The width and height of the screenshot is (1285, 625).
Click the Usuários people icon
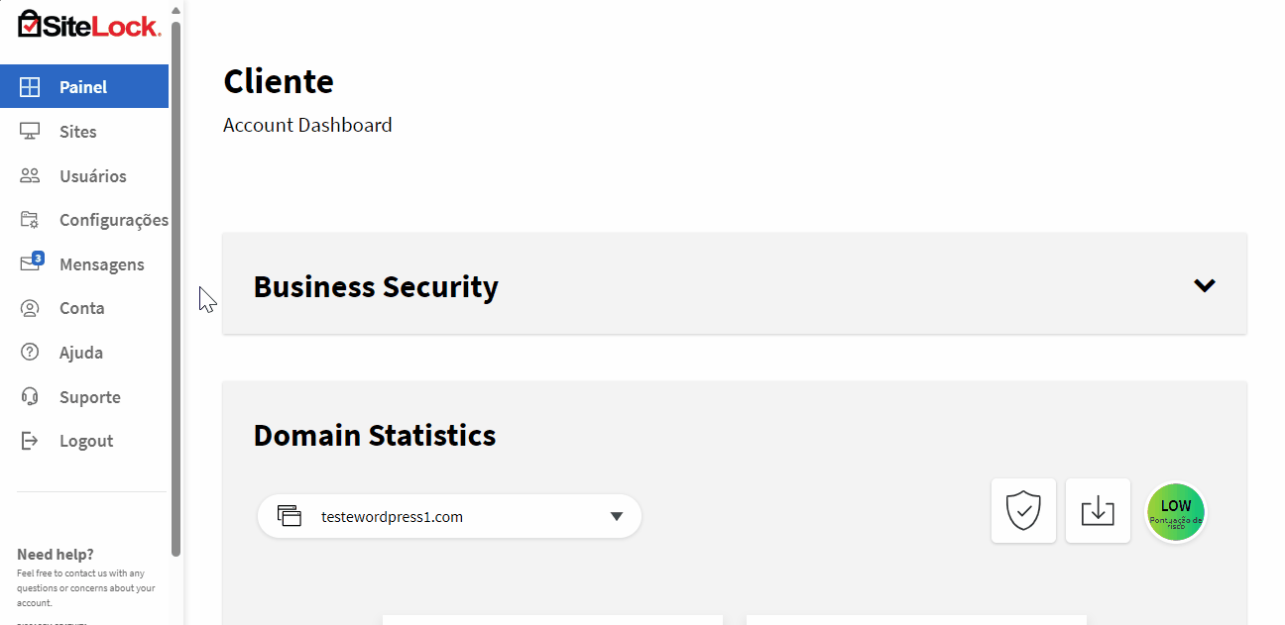[x=30, y=176]
